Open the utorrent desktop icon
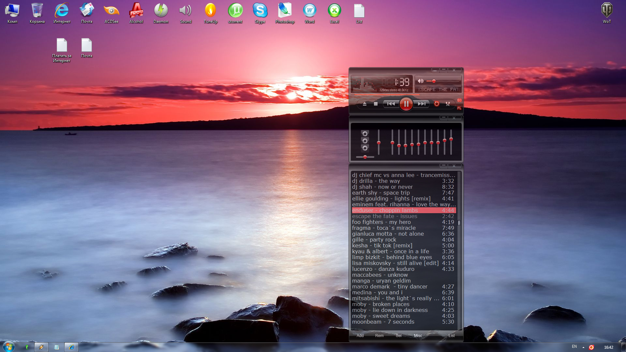Viewport: 626px width, 352px height. coord(235,13)
